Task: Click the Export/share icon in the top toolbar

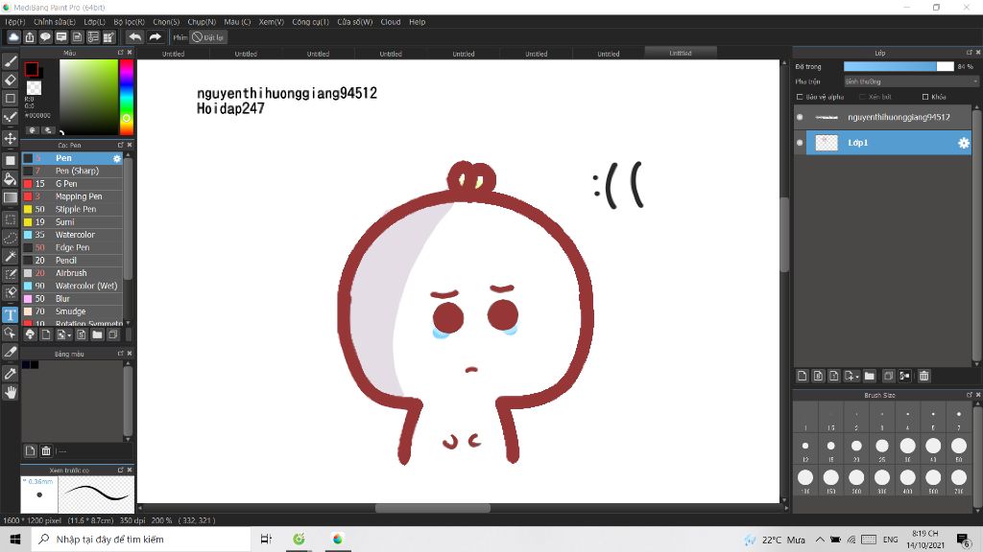Action: pos(30,37)
